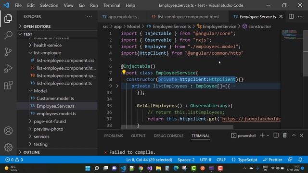
Task: Open the Terminal menu
Action: (112, 5)
